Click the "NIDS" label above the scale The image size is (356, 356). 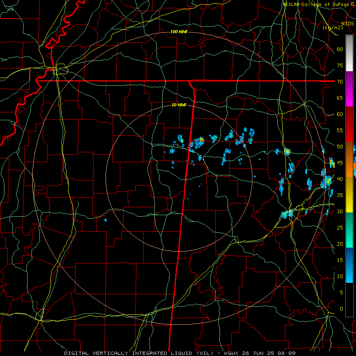coord(348,24)
